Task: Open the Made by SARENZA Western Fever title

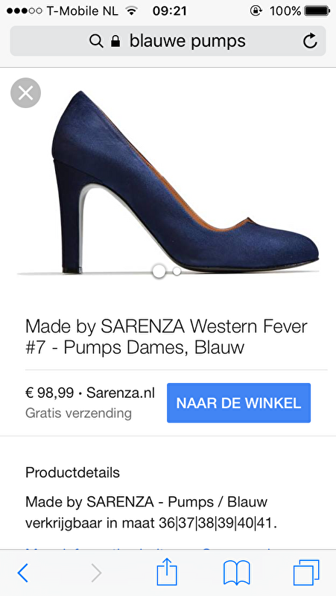Action: pyautogui.click(x=166, y=337)
